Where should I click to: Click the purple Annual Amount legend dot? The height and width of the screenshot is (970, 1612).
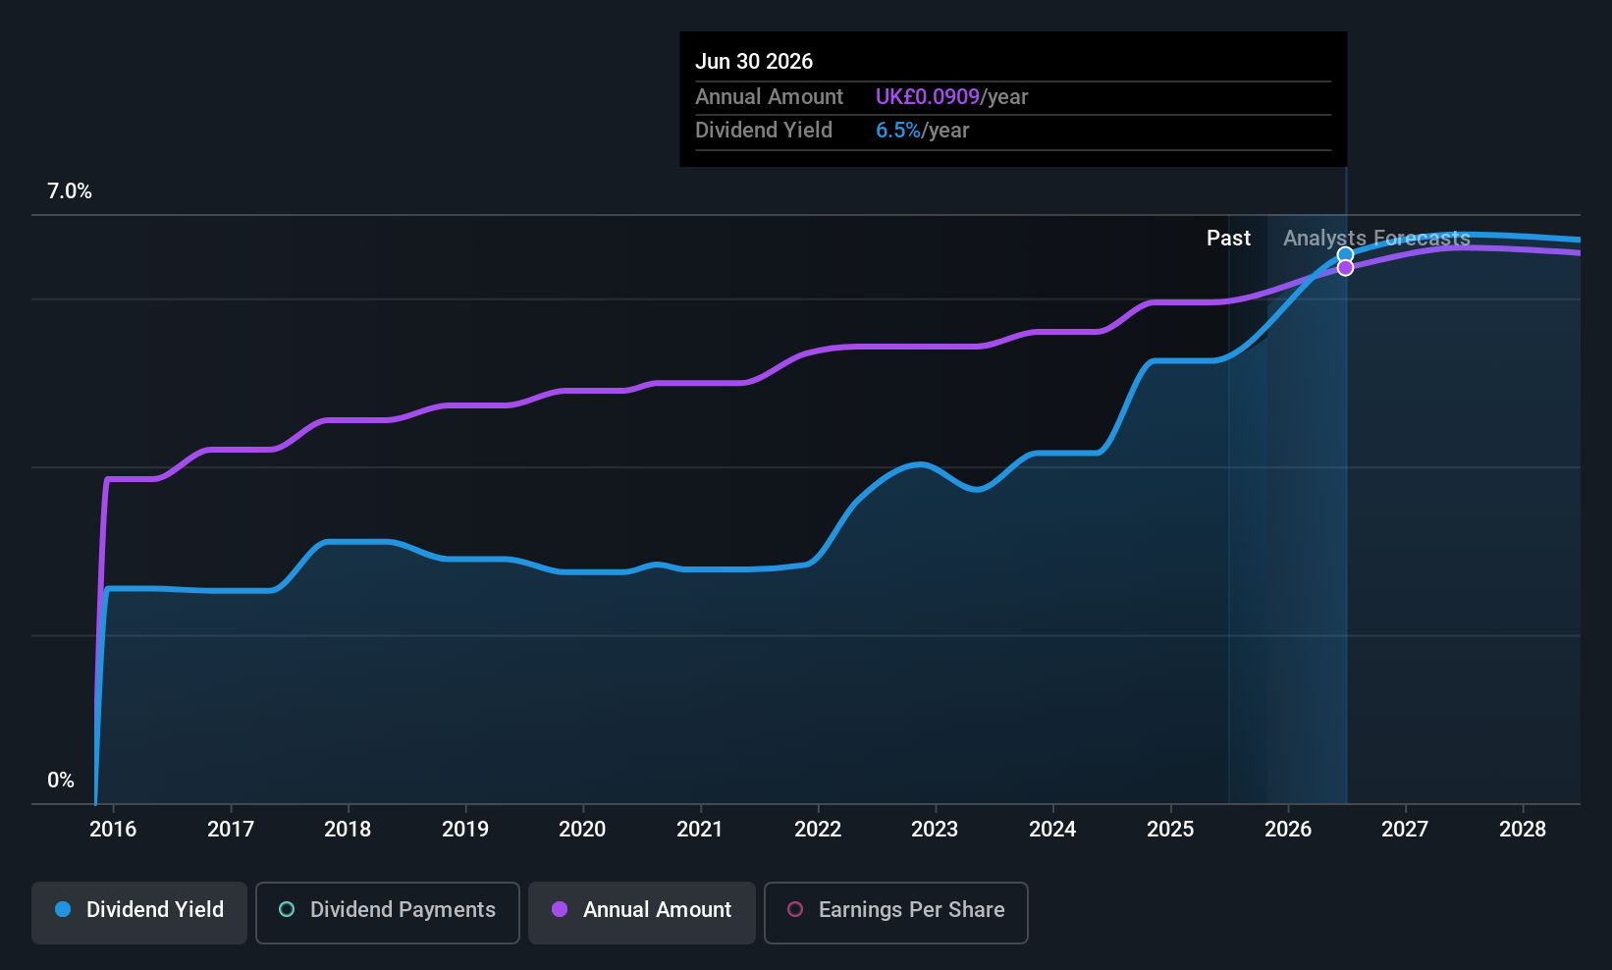click(560, 910)
